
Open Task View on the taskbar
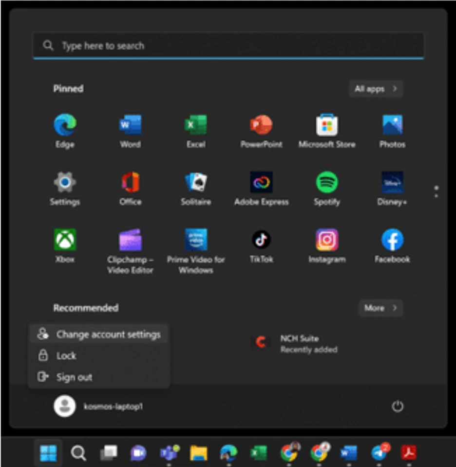(109, 453)
